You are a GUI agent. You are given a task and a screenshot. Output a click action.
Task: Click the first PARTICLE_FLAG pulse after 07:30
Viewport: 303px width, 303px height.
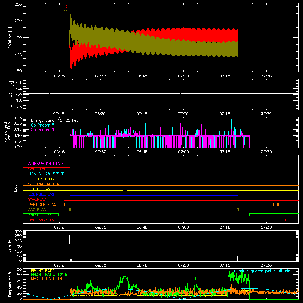(x=273, y=204)
